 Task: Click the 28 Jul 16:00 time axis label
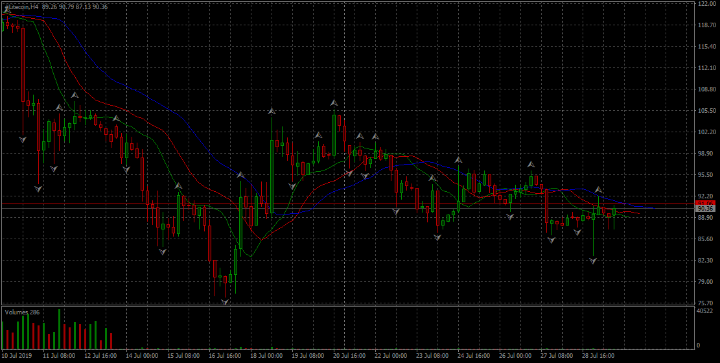pyautogui.click(x=598, y=356)
